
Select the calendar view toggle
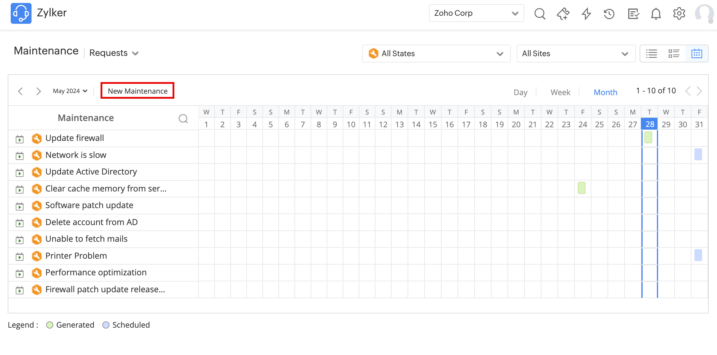696,54
